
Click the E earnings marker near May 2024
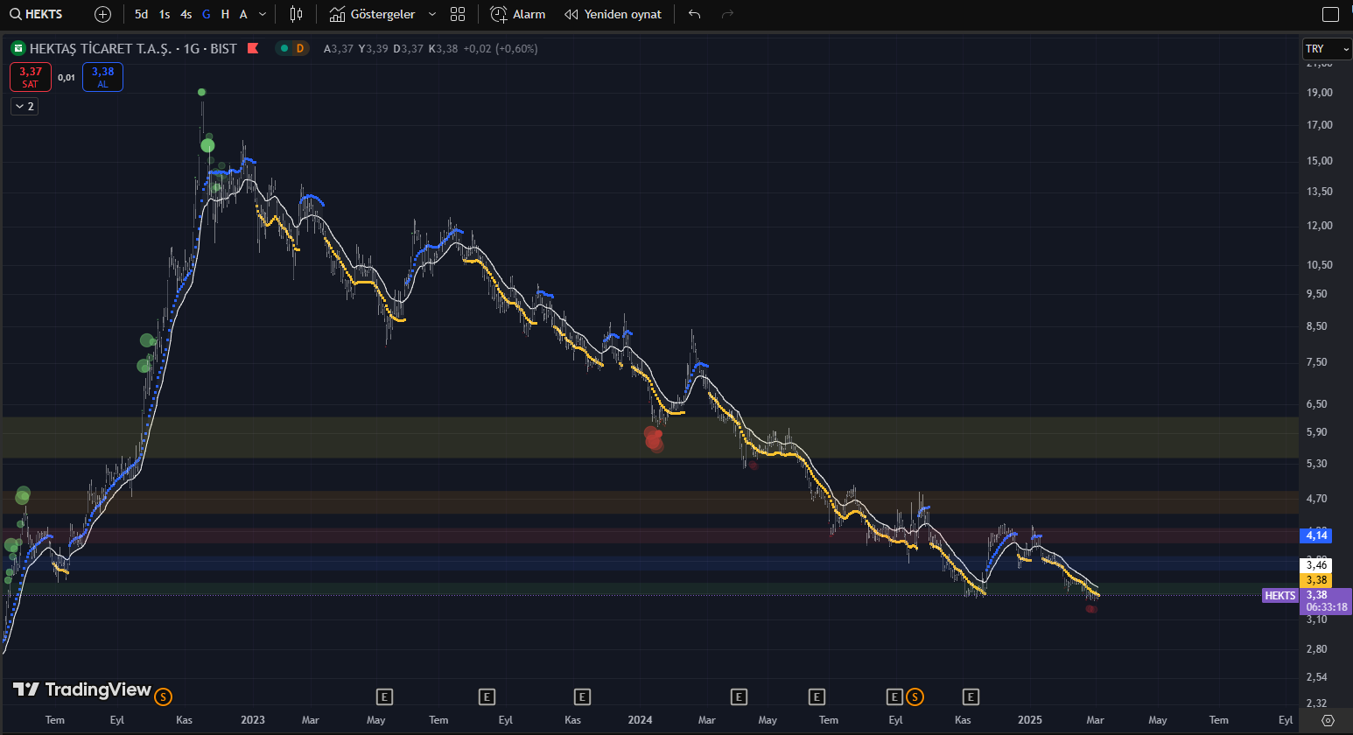(739, 697)
